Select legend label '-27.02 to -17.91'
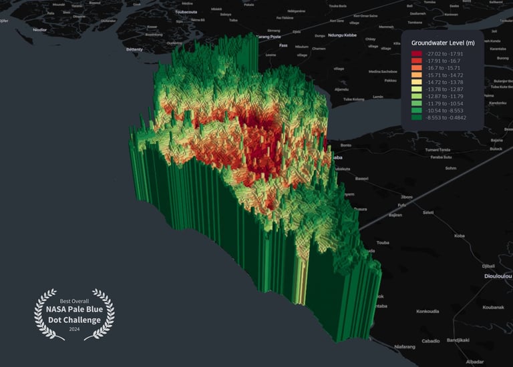 (x=444, y=54)
